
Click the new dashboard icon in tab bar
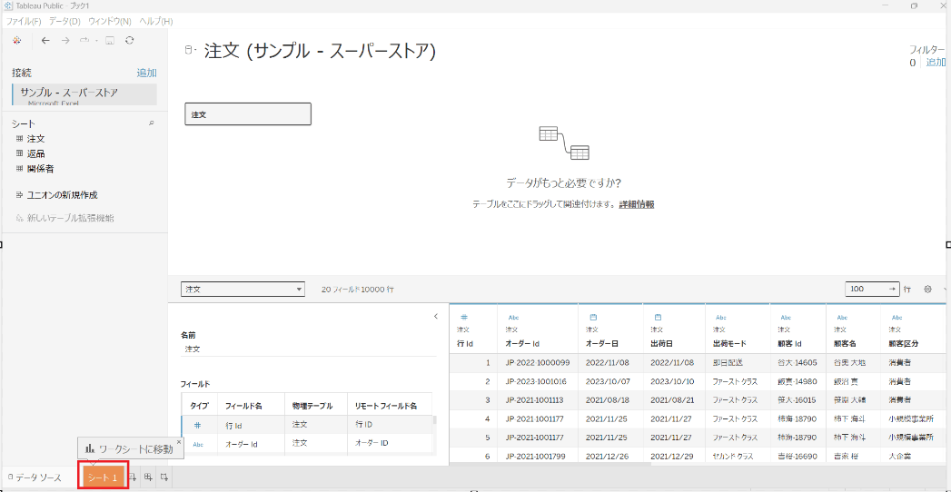148,477
